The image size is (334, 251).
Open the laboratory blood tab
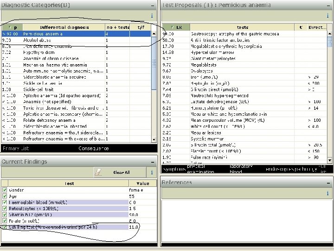pyautogui.click(x=241, y=169)
